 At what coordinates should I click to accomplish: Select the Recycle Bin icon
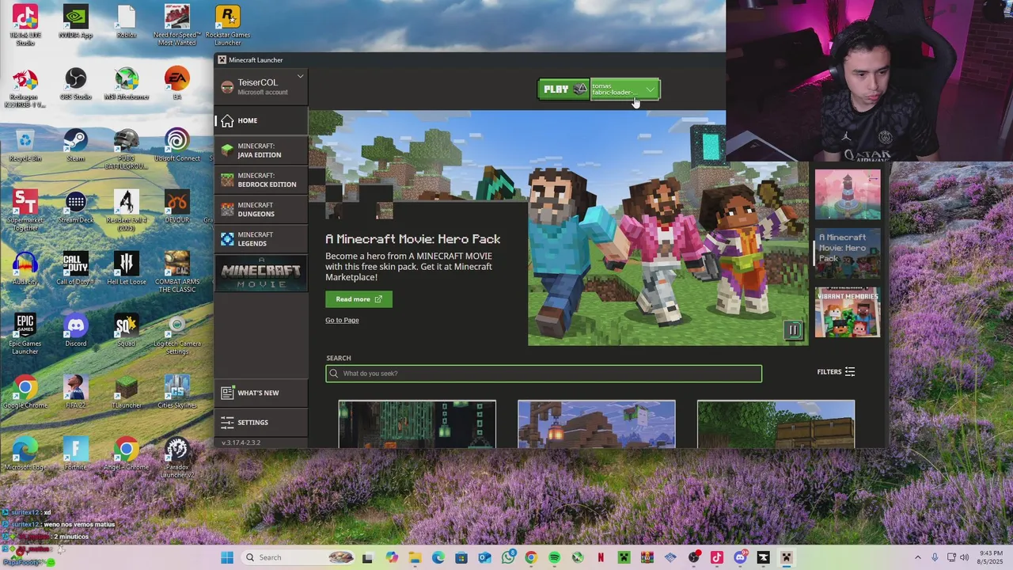pos(25,146)
